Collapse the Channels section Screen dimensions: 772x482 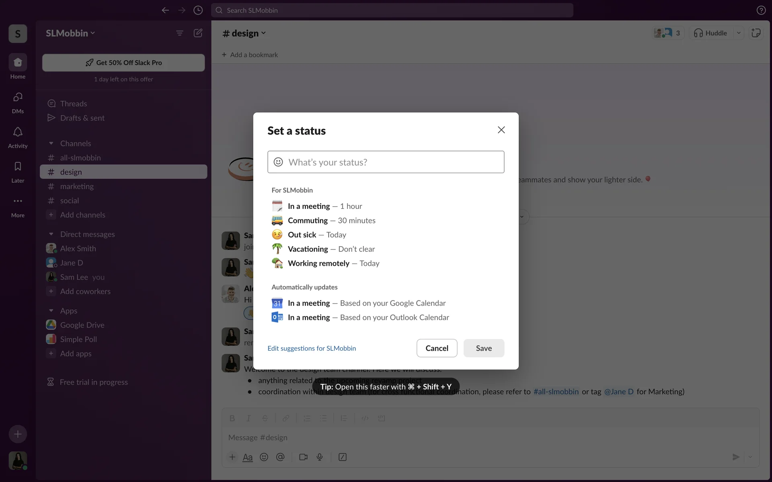pos(51,143)
